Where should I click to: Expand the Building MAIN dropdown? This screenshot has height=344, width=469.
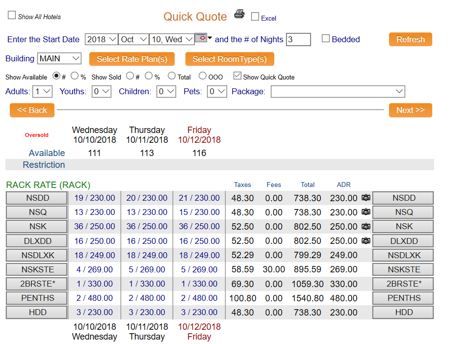coord(59,58)
